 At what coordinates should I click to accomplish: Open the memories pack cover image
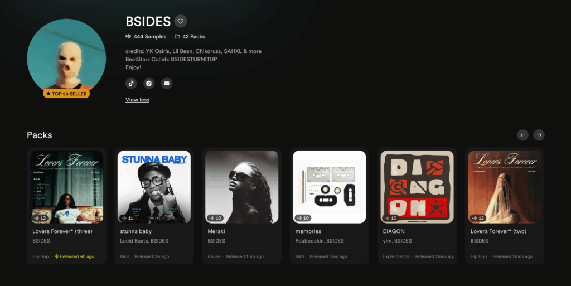[329, 187]
